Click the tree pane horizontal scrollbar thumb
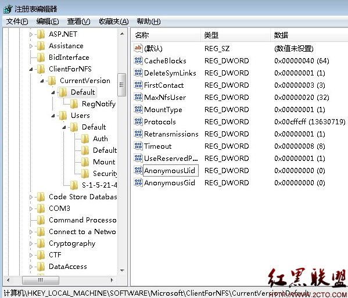The image size is (348, 298). (x=41, y=280)
